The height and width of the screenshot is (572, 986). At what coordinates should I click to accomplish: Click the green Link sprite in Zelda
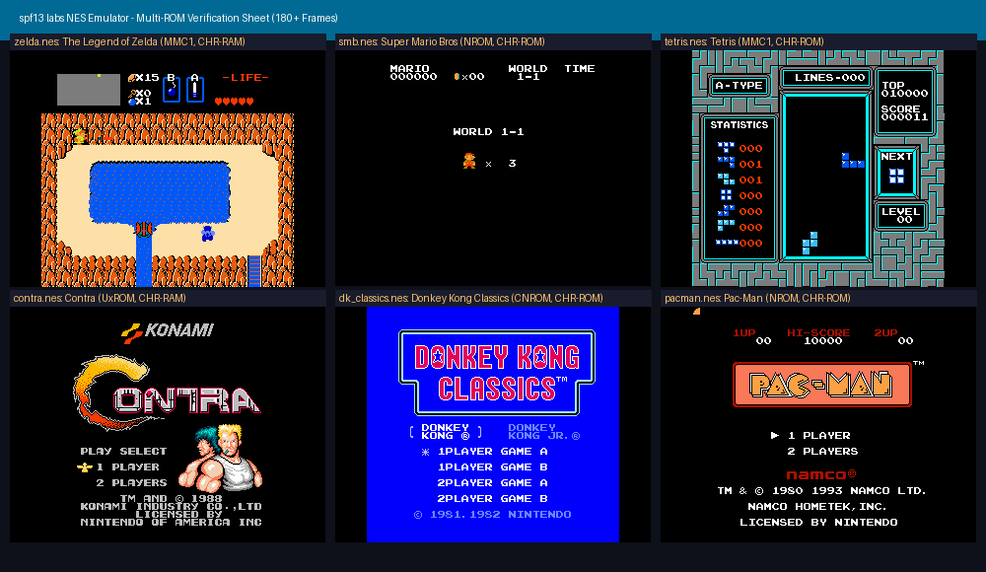(79, 136)
